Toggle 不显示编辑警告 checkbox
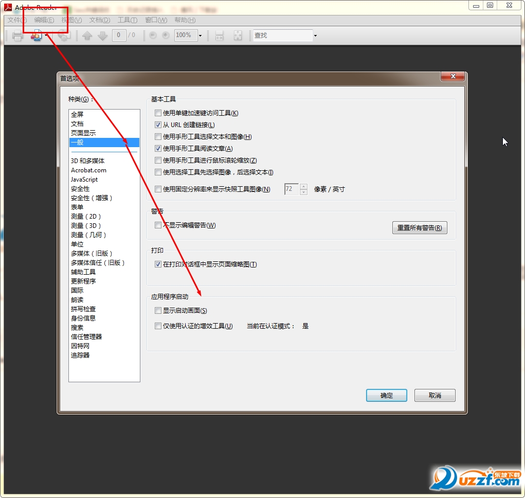 coord(158,225)
